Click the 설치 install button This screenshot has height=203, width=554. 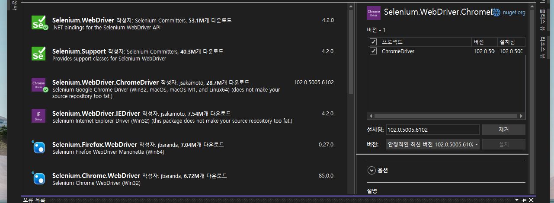(504, 144)
